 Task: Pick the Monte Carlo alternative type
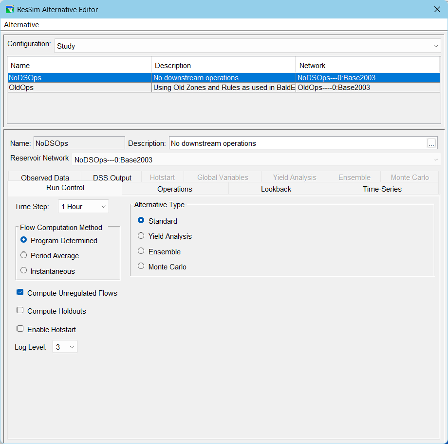141,266
